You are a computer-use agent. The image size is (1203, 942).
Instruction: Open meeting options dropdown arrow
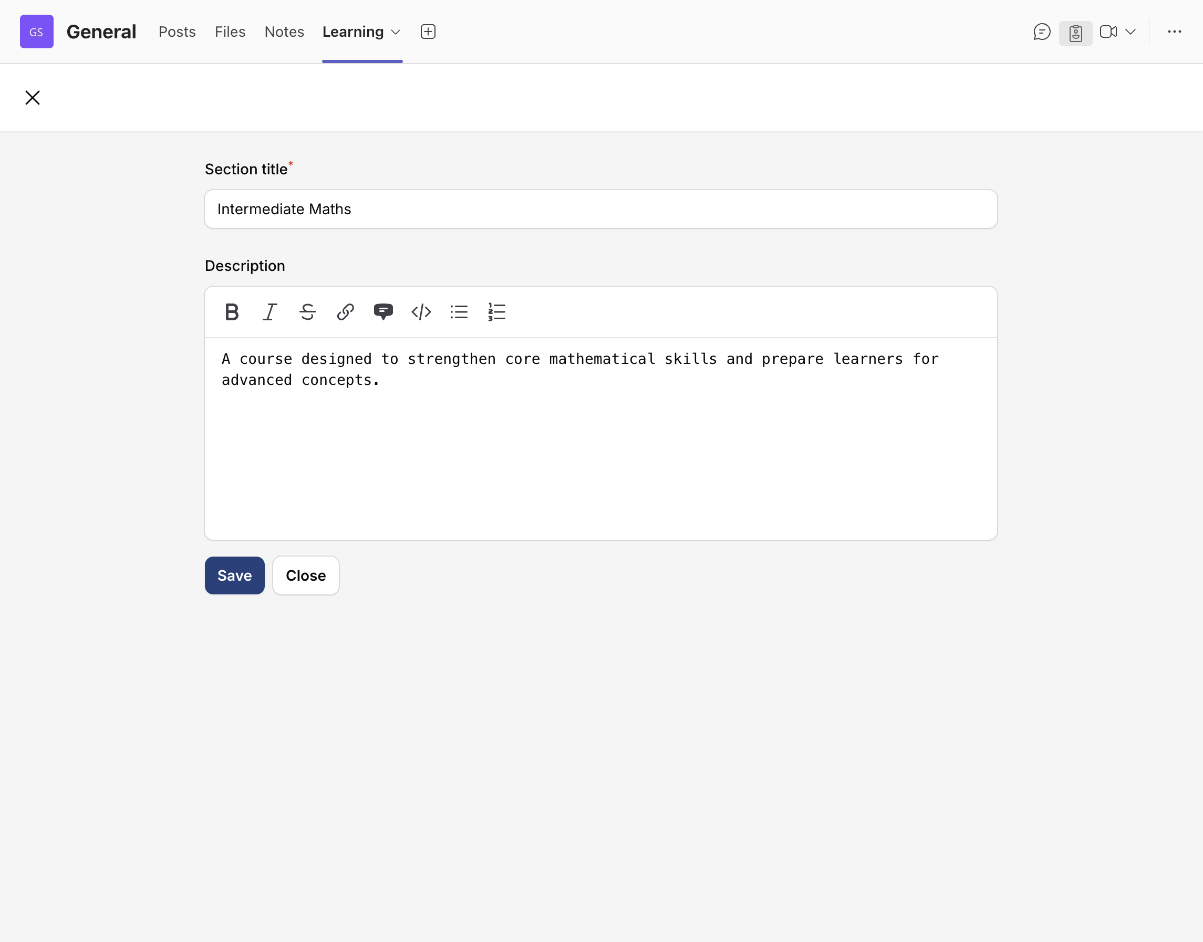pos(1130,32)
